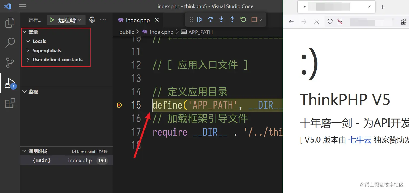Restart the debug session

click(x=243, y=19)
